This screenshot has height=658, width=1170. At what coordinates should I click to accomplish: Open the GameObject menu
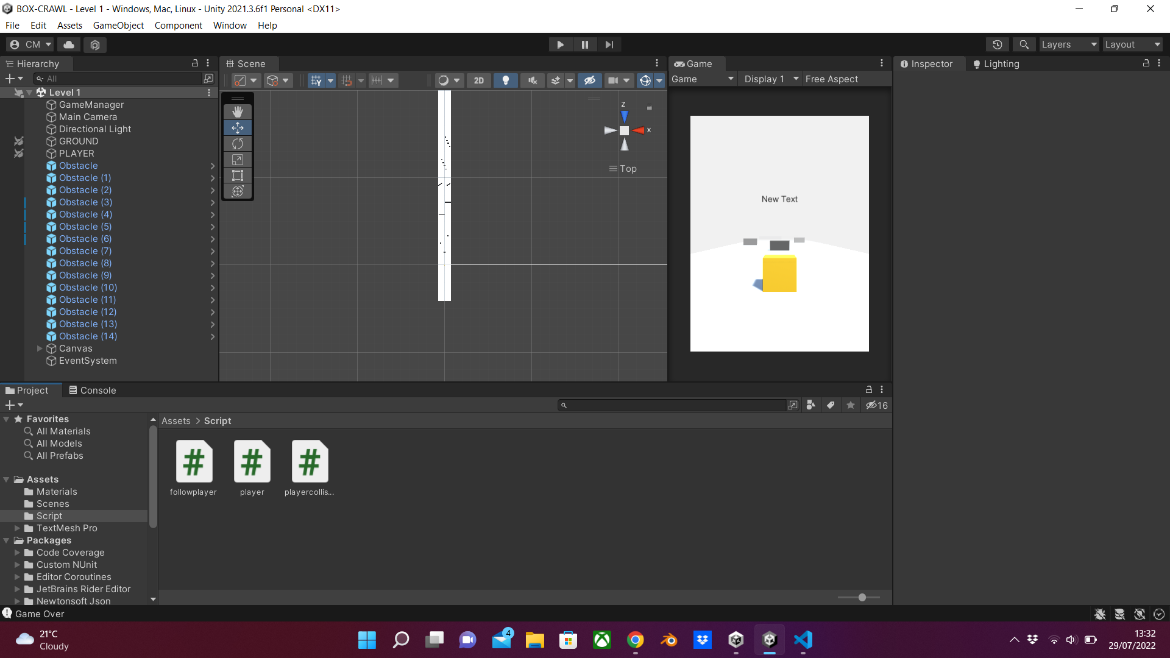(x=118, y=25)
